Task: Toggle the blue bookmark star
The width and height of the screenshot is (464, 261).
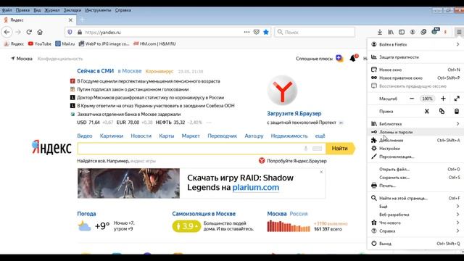Action: (266, 32)
